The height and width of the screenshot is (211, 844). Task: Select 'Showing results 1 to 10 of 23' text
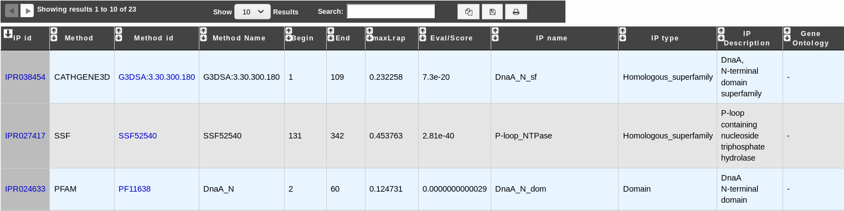click(86, 9)
